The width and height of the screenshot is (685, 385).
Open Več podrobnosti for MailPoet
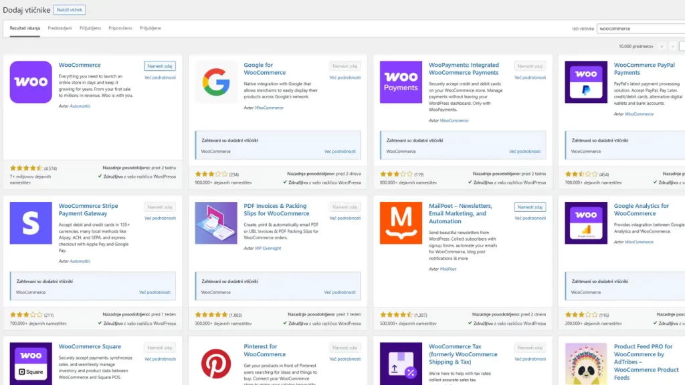(530, 218)
